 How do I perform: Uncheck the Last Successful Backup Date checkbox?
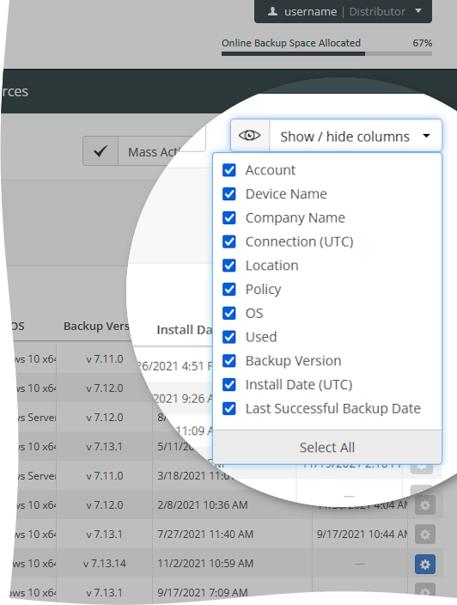click(229, 408)
